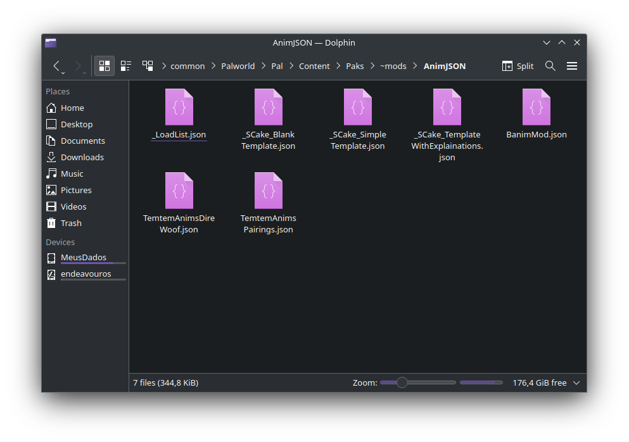Click the '176,4 GiB free' status text
This screenshot has width=629, height=442.
coord(539,383)
